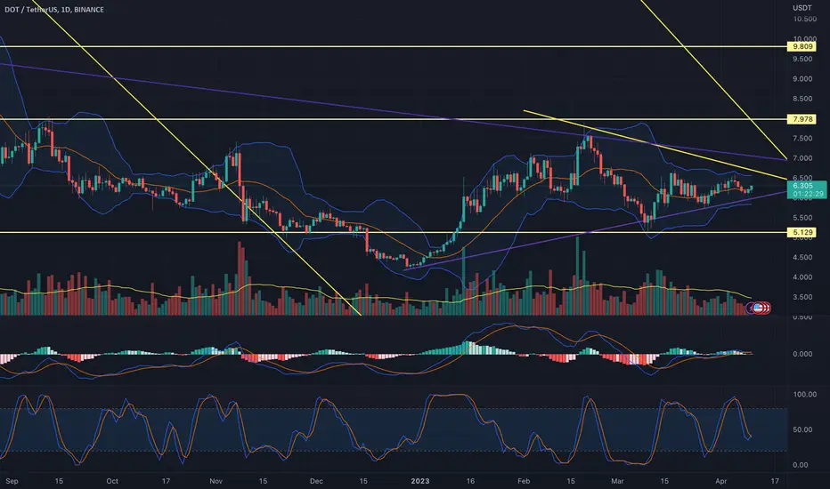Click the stochastic 100.00 axis value
Image resolution: width=830 pixels, height=489 pixels.
coord(804,395)
